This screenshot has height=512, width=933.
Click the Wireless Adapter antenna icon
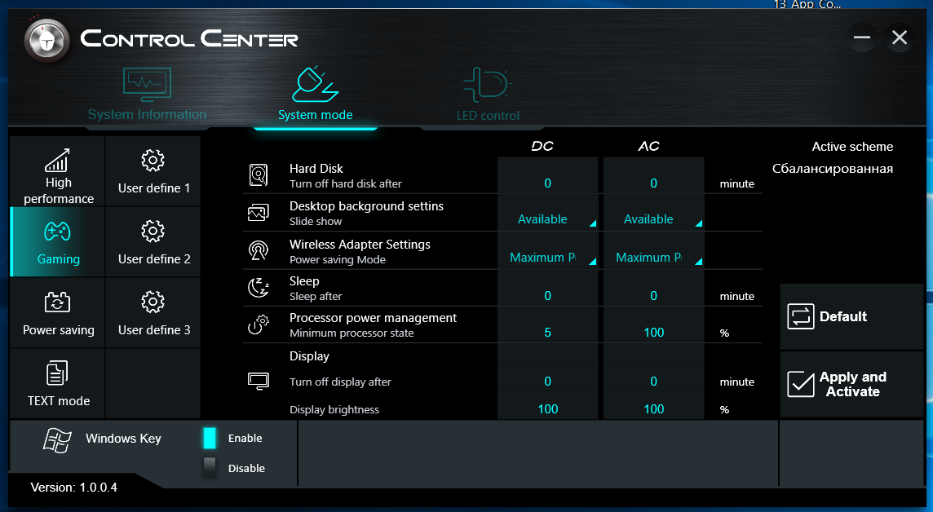pyautogui.click(x=259, y=250)
